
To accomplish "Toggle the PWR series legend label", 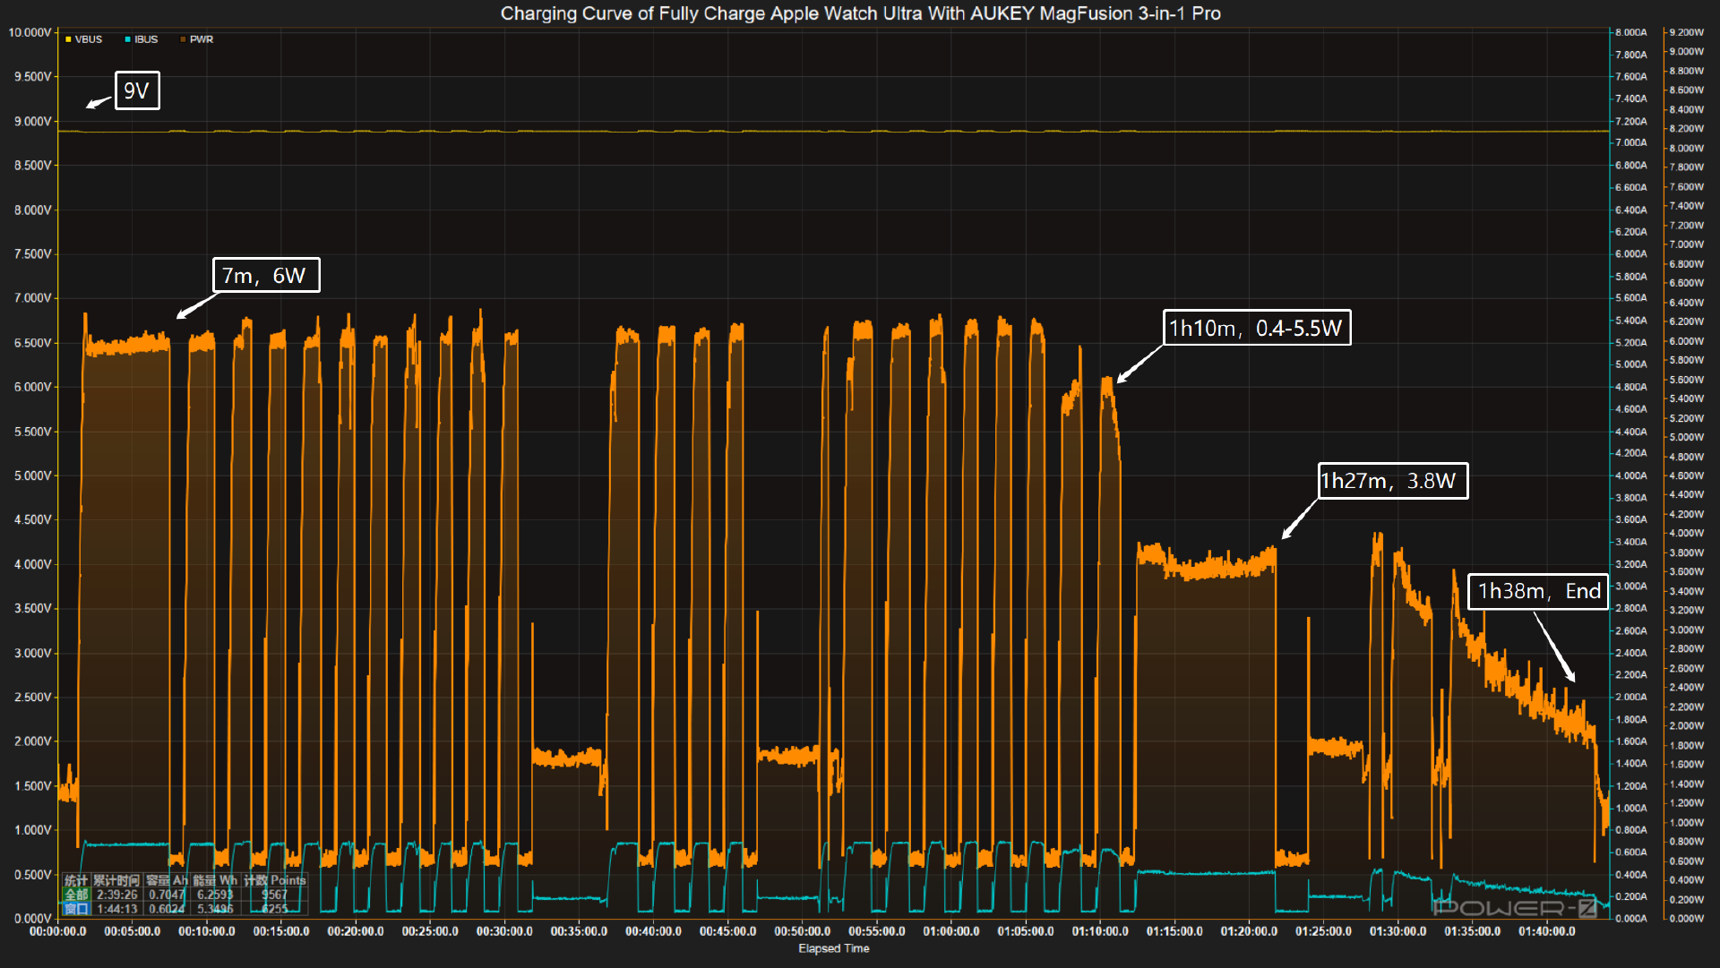I will [x=202, y=39].
